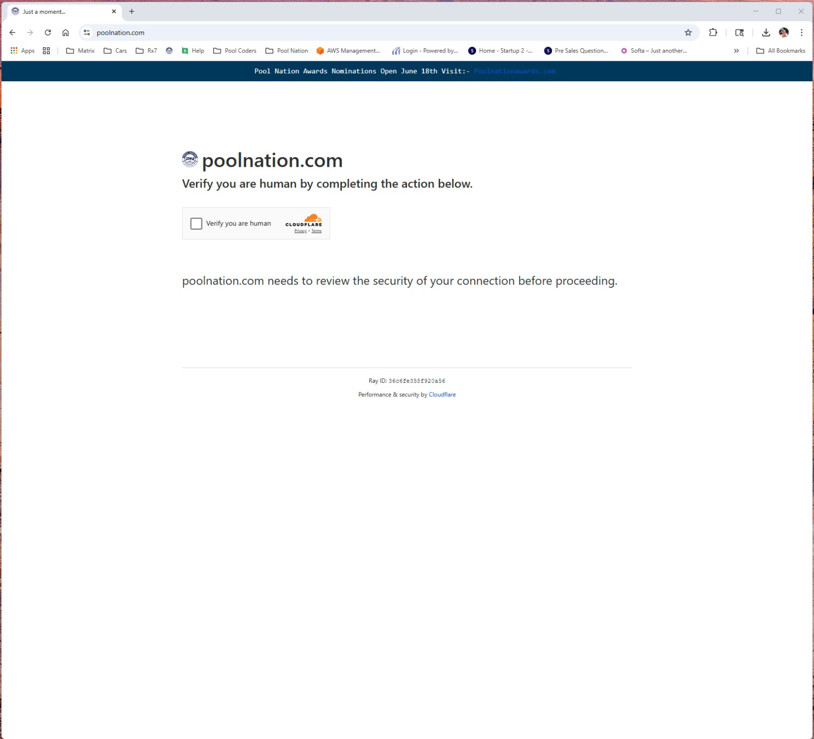This screenshot has height=739, width=814.
Task: Open the Pool Nation bookmarks folder
Action: [287, 51]
